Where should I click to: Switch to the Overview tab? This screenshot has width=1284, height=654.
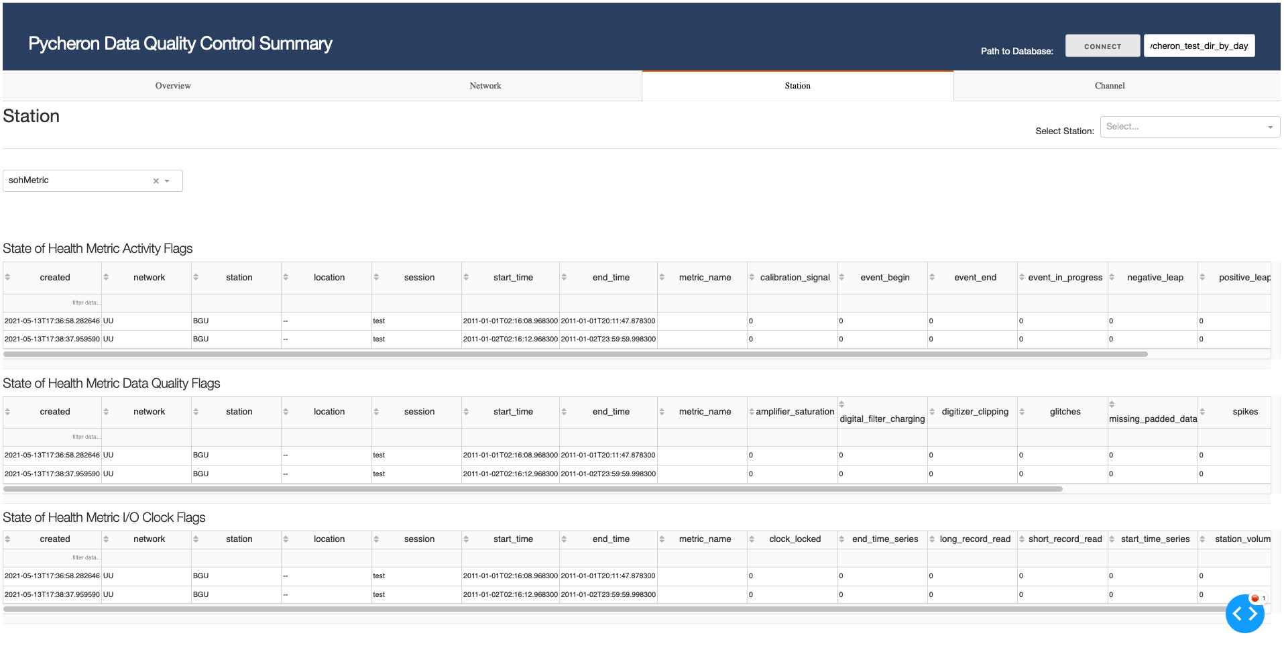pos(173,86)
